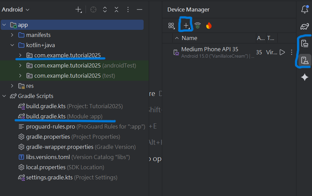Viewport: 312px width, 196px height.
Task: Expand the res folder
Action: (12, 86)
